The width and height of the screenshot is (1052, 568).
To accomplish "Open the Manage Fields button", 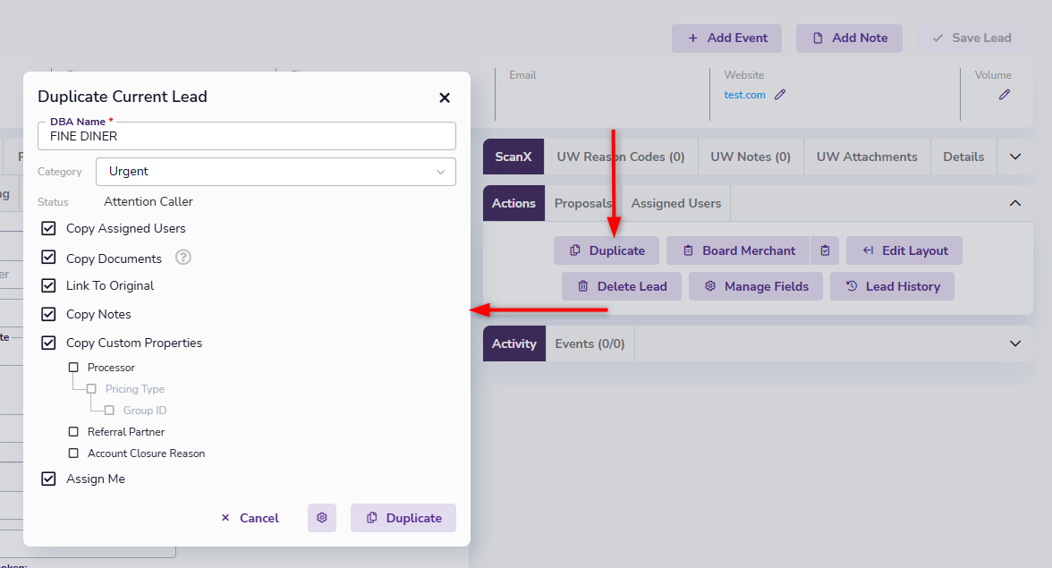I will pos(756,286).
